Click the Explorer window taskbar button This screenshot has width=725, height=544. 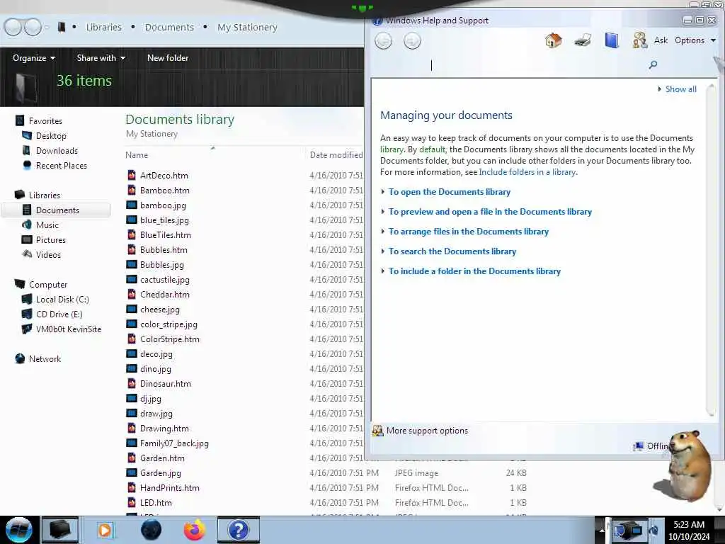coord(60,530)
